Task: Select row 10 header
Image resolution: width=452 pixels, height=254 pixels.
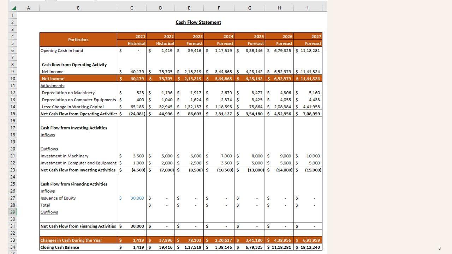Action: coord(13,79)
